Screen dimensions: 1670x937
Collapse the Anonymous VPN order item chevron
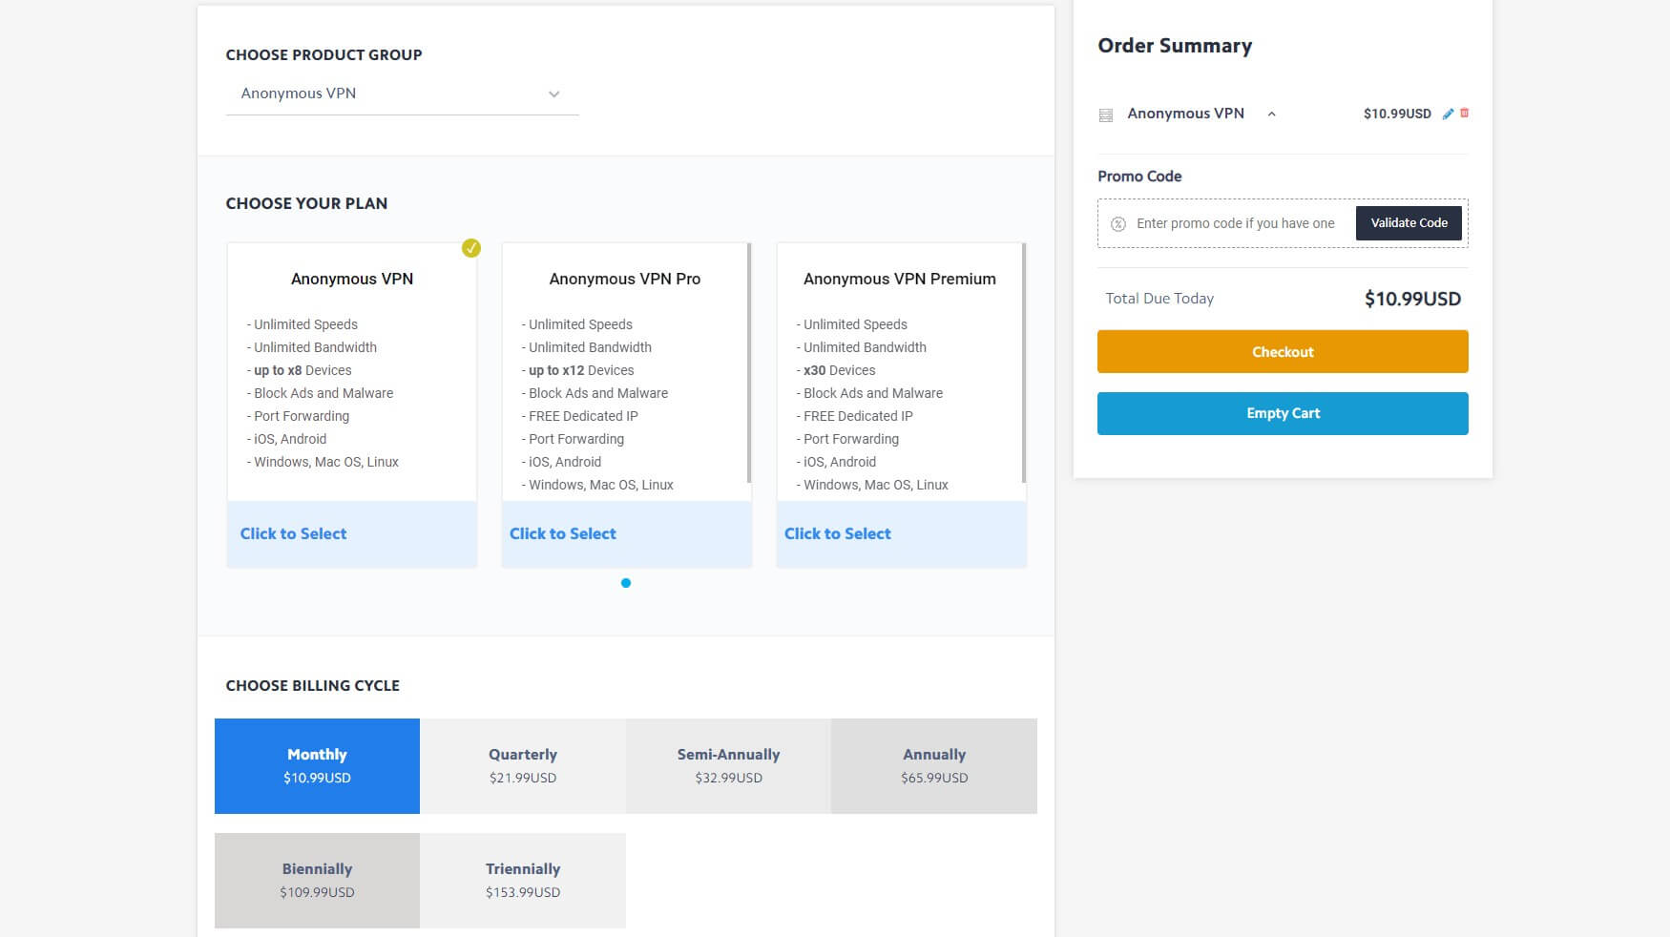(x=1271, y=115)
